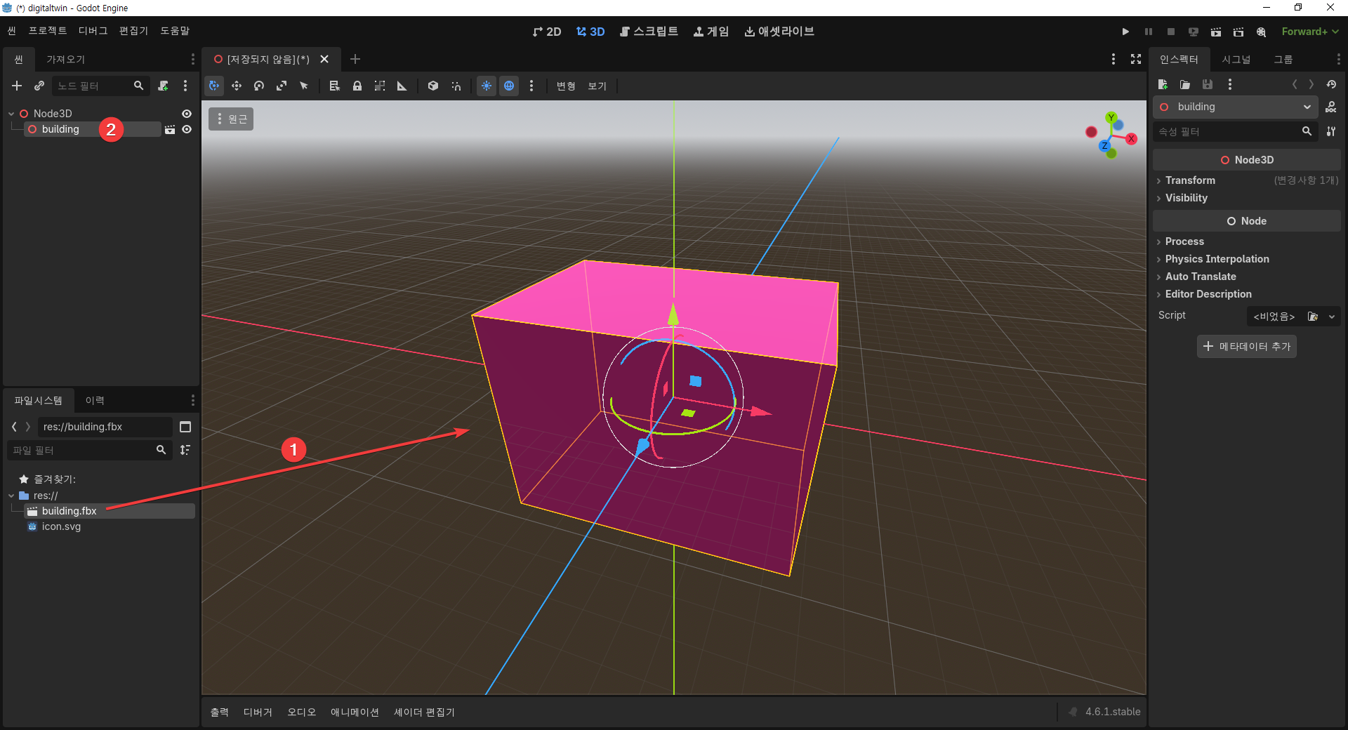Toggle visibility eye of building node
This screenshot has width=1348, height=730.
coord(187,129)
